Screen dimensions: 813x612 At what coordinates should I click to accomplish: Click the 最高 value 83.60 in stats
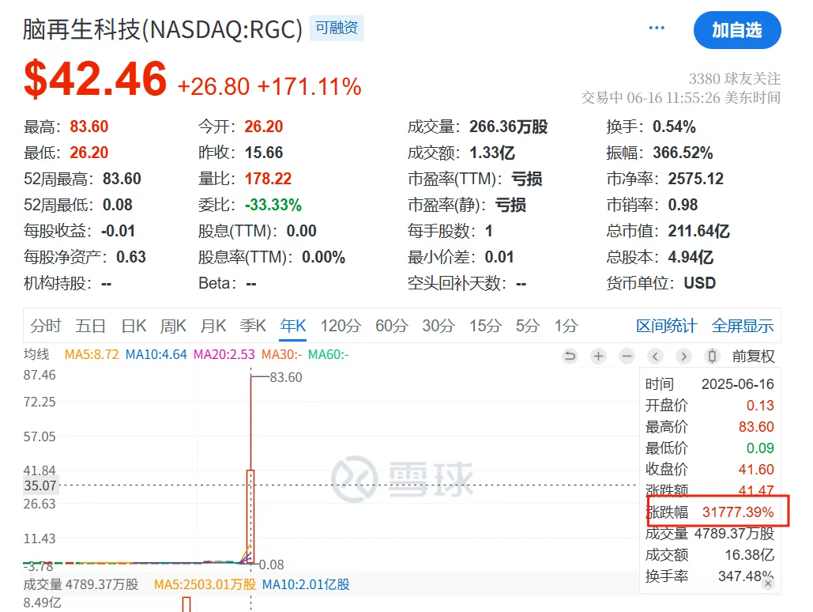pyautogui.click(x=89, y=127)
